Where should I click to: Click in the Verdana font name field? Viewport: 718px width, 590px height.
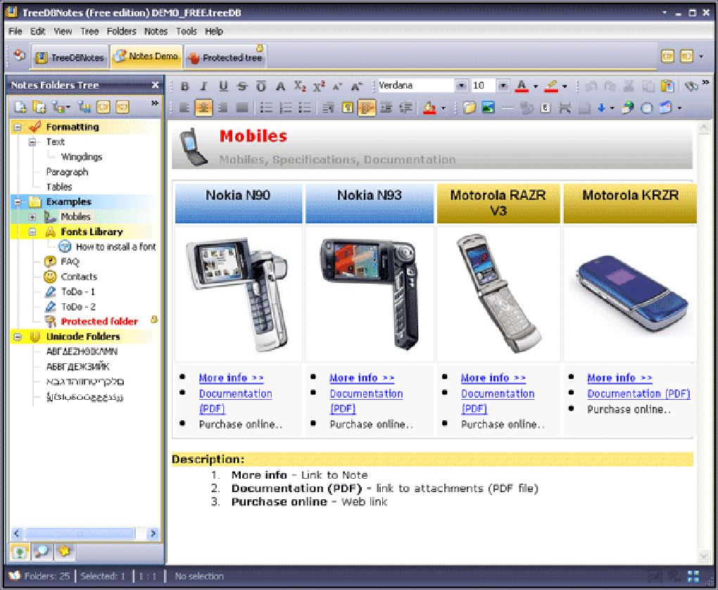[416, 86]
